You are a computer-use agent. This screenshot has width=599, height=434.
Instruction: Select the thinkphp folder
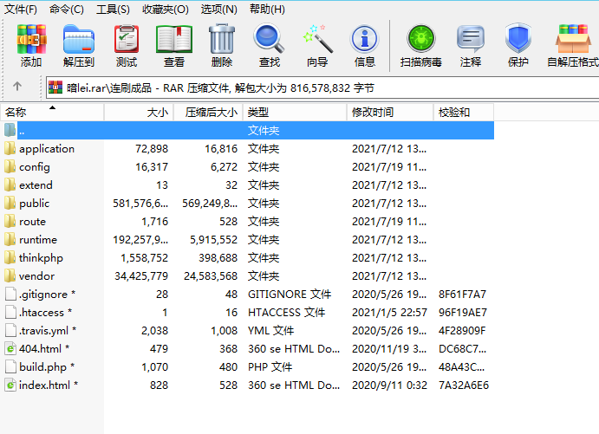pyautogui.click(x=41, y=258)
